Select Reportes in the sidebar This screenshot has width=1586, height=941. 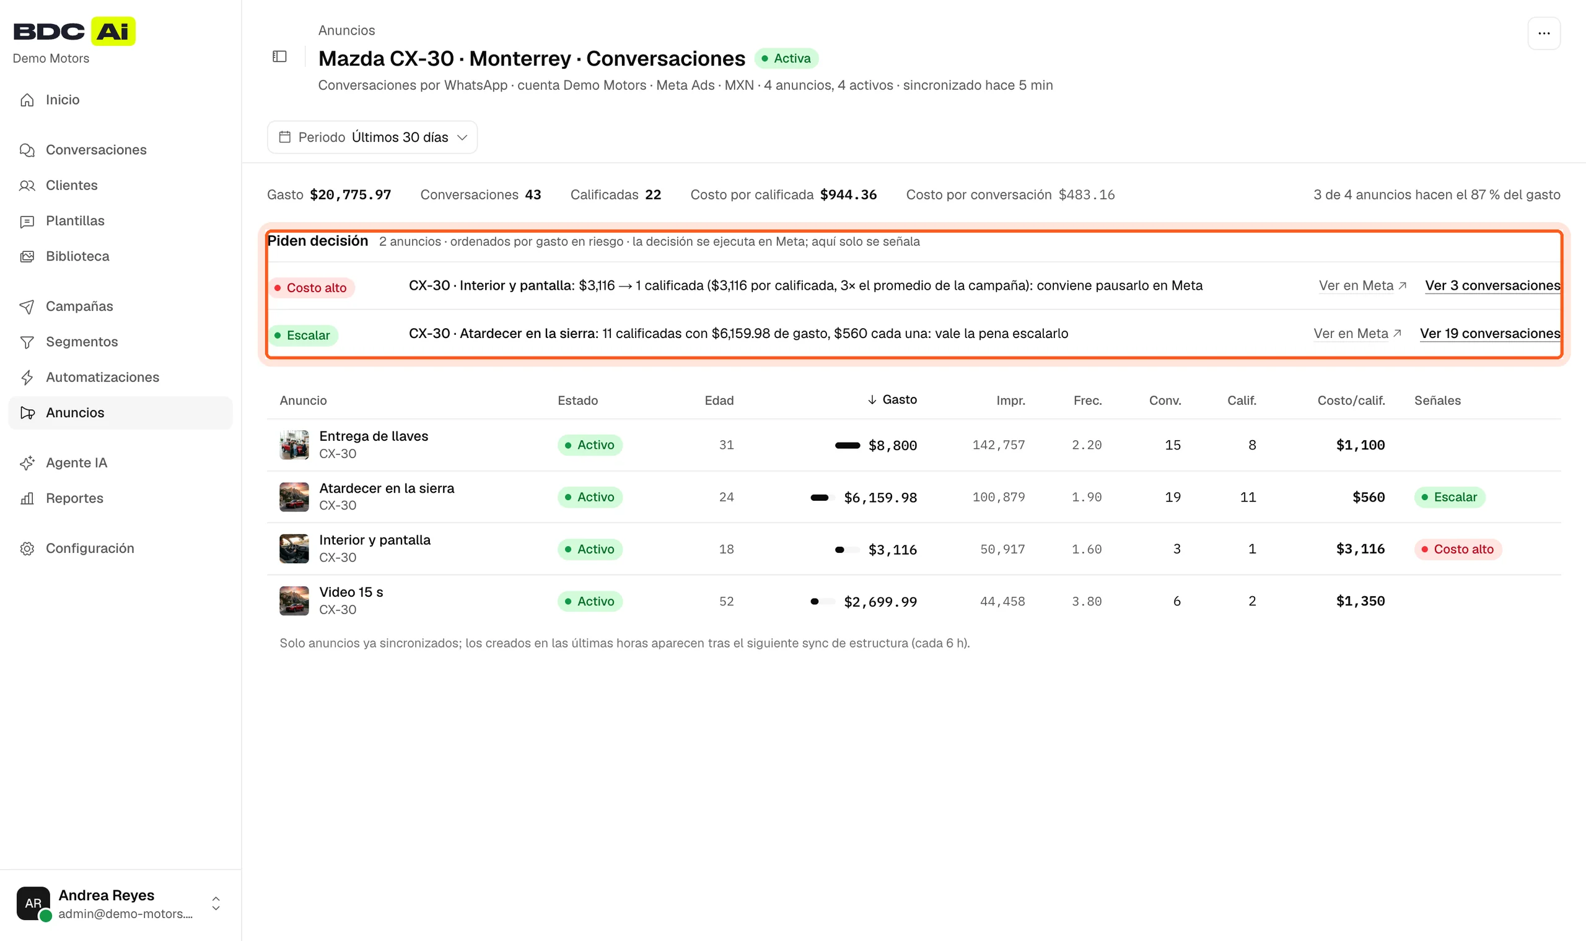point(121,499)
